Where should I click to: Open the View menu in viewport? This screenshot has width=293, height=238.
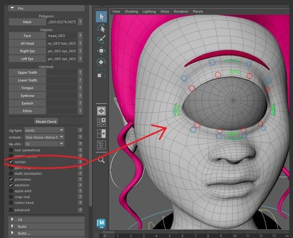(x=116, y=11)
